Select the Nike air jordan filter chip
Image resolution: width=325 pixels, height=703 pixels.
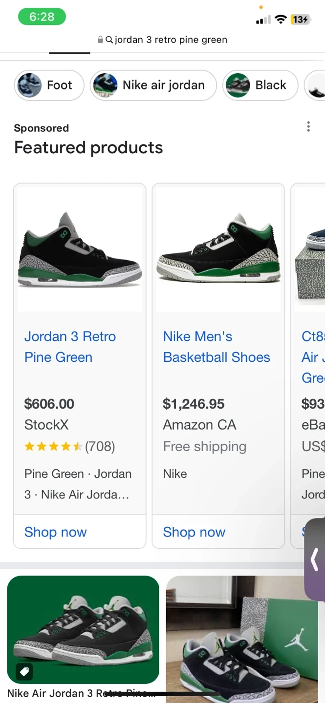(153, 85)
